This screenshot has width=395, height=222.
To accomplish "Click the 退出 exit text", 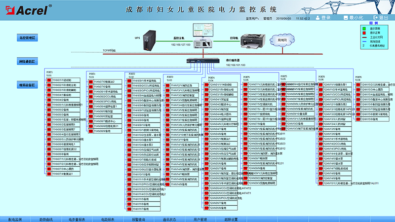I will coord(384,18).
